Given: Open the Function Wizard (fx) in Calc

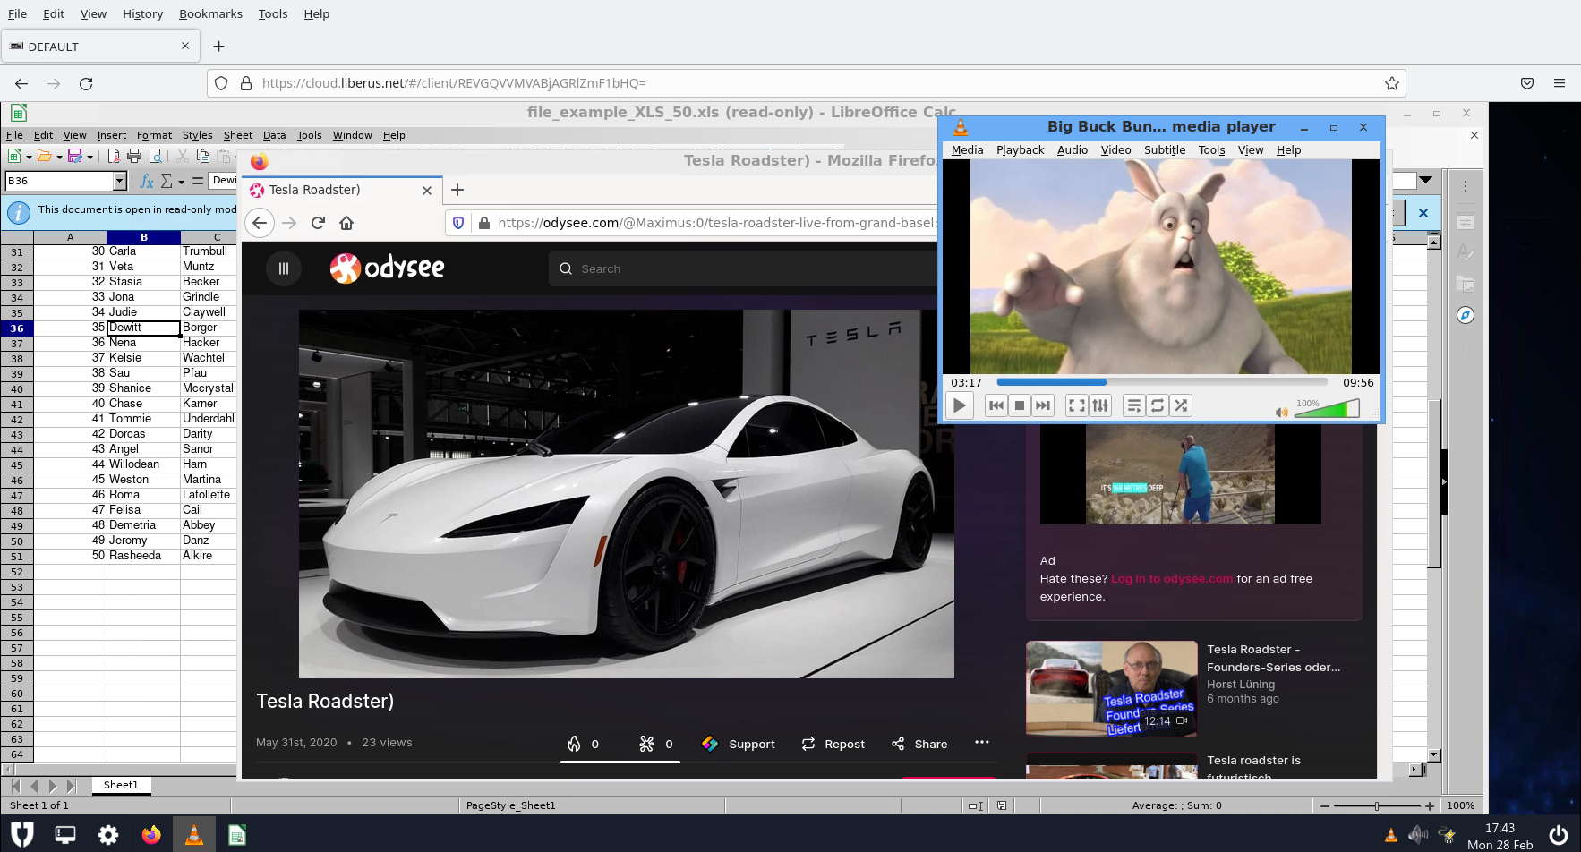Looking at the screenshot, I should point(147,181).
